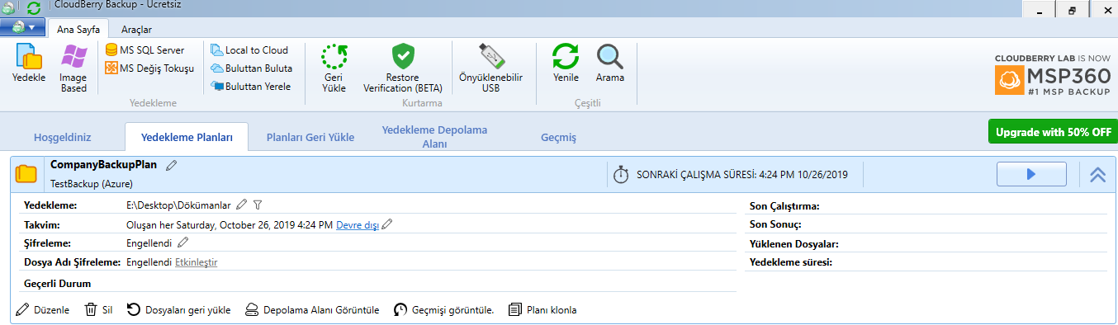
Task: Open Depolama Alanı Görüntüle
Action: point(312,310)
